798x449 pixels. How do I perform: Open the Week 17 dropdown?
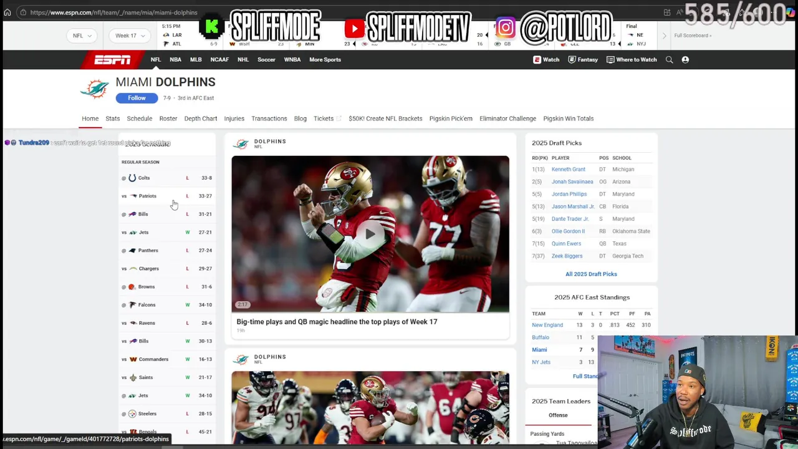click(x=130, y=36)
